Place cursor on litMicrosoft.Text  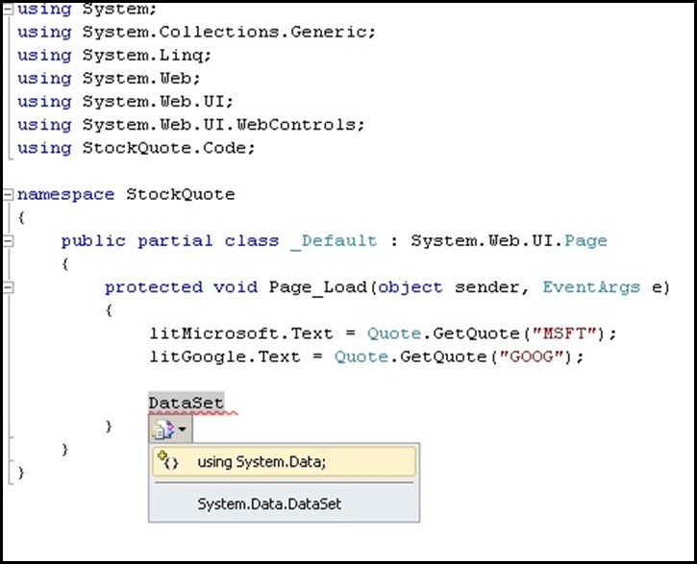(x=238, y=333)
